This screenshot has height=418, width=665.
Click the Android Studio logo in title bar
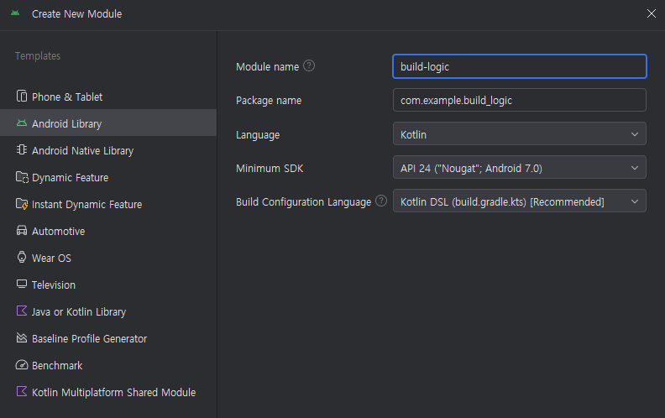click(15, 13)
